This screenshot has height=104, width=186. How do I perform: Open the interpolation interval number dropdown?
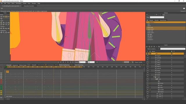click(x=42, y=65)
